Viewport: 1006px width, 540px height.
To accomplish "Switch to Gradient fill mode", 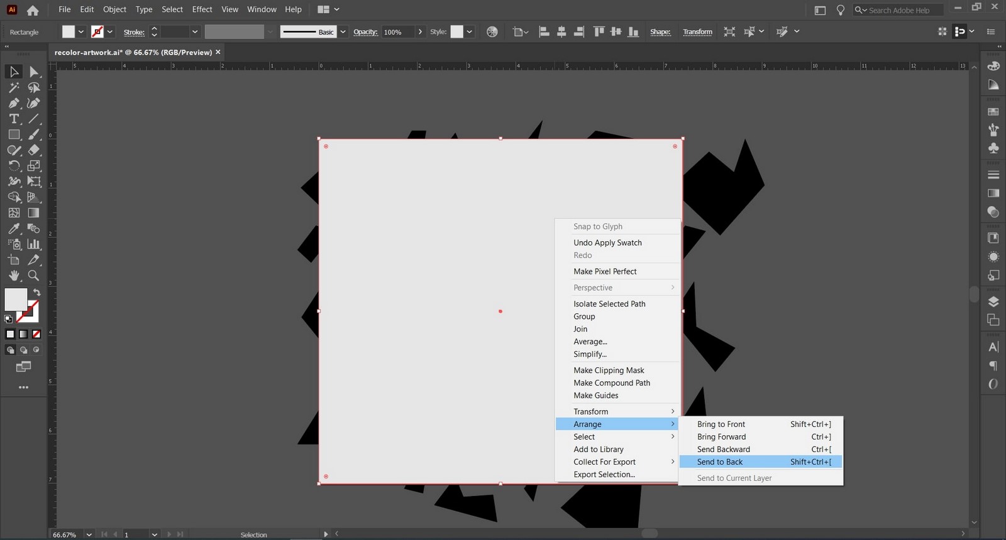I will coord(23,334).
